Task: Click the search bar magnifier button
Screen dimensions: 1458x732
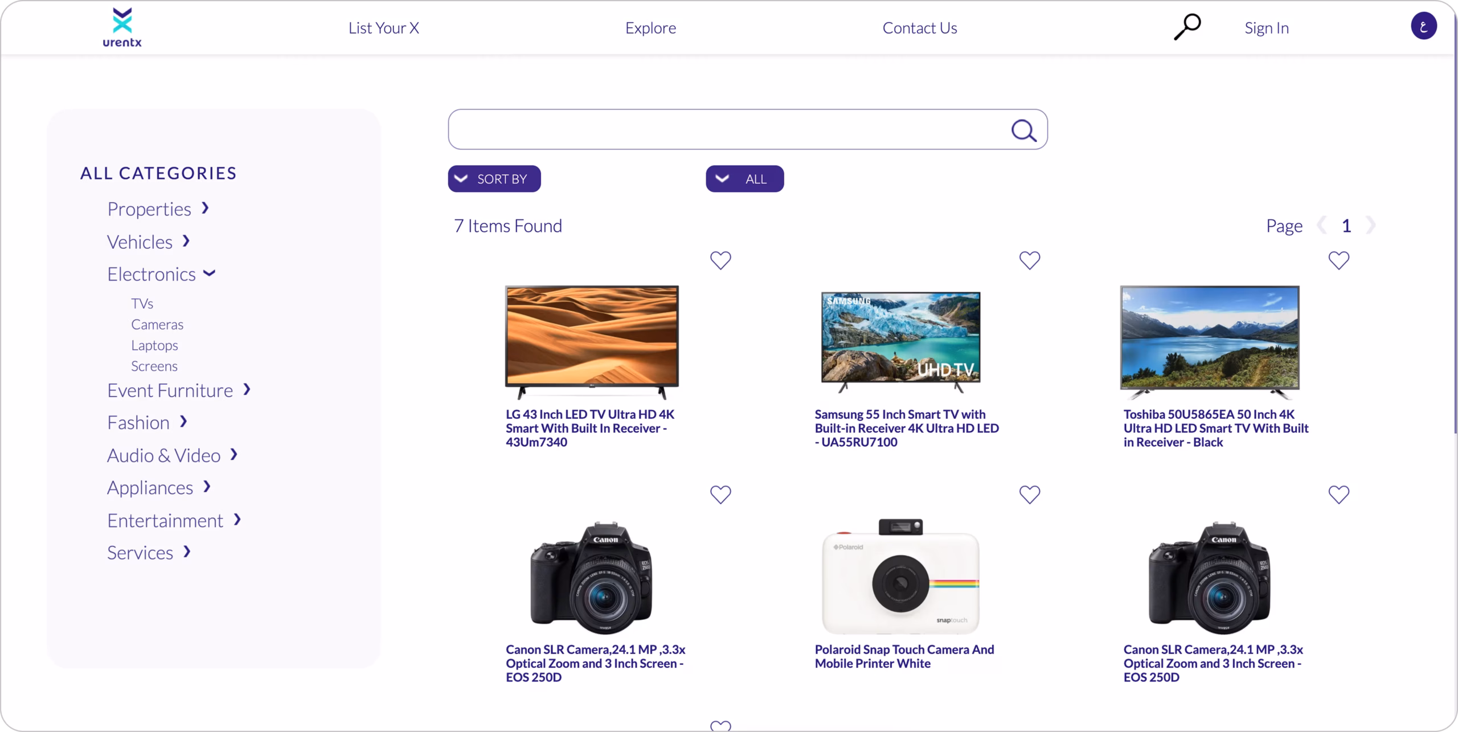Action: 1023,130
